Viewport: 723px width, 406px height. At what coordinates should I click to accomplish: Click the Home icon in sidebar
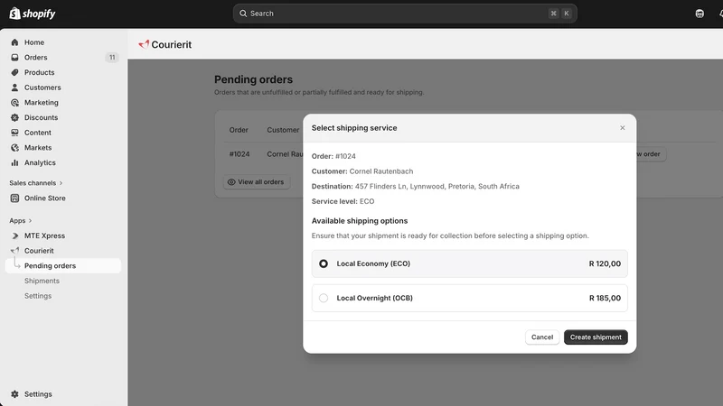[14, 42]
